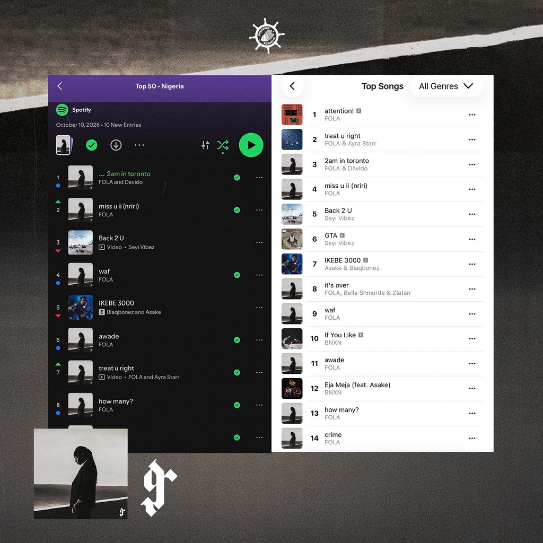Select crime by FOLA
Viewport: 543px width, 543px height.
tap(382, 439)
